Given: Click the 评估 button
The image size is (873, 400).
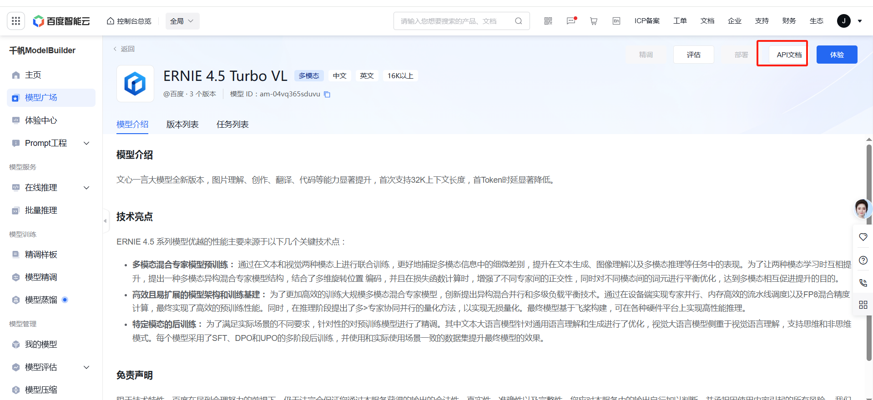Looking at the screenshot, I should click(x=694, y=55).
